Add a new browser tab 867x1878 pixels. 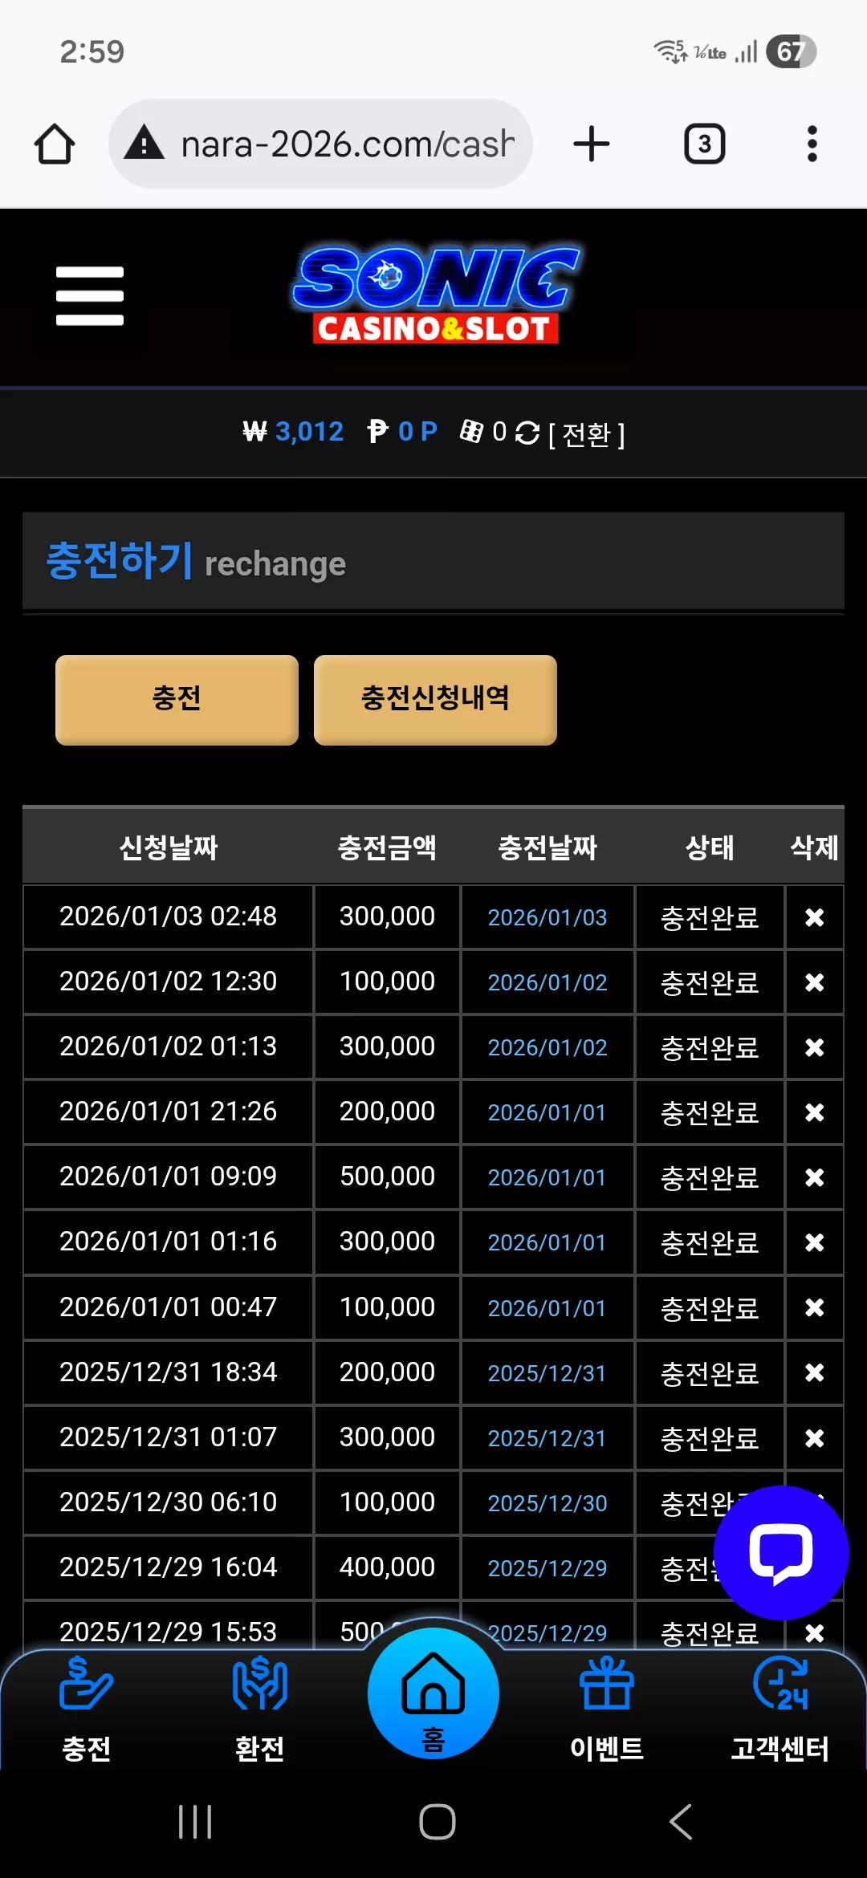592,144
